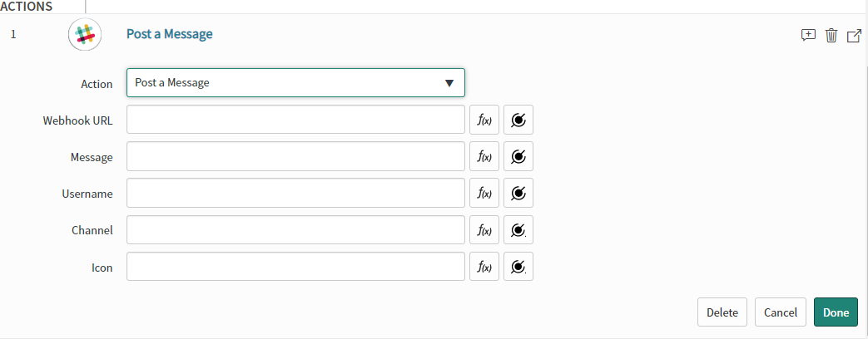The image size is (868, 339).
Task: Open function editor for Message field
Action: pyautogui.click(x=484, y=156)
